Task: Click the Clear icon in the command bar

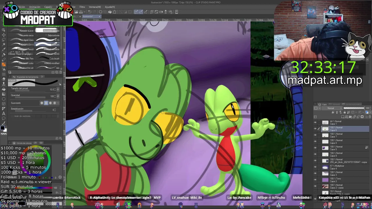Action: pos(101,12)
